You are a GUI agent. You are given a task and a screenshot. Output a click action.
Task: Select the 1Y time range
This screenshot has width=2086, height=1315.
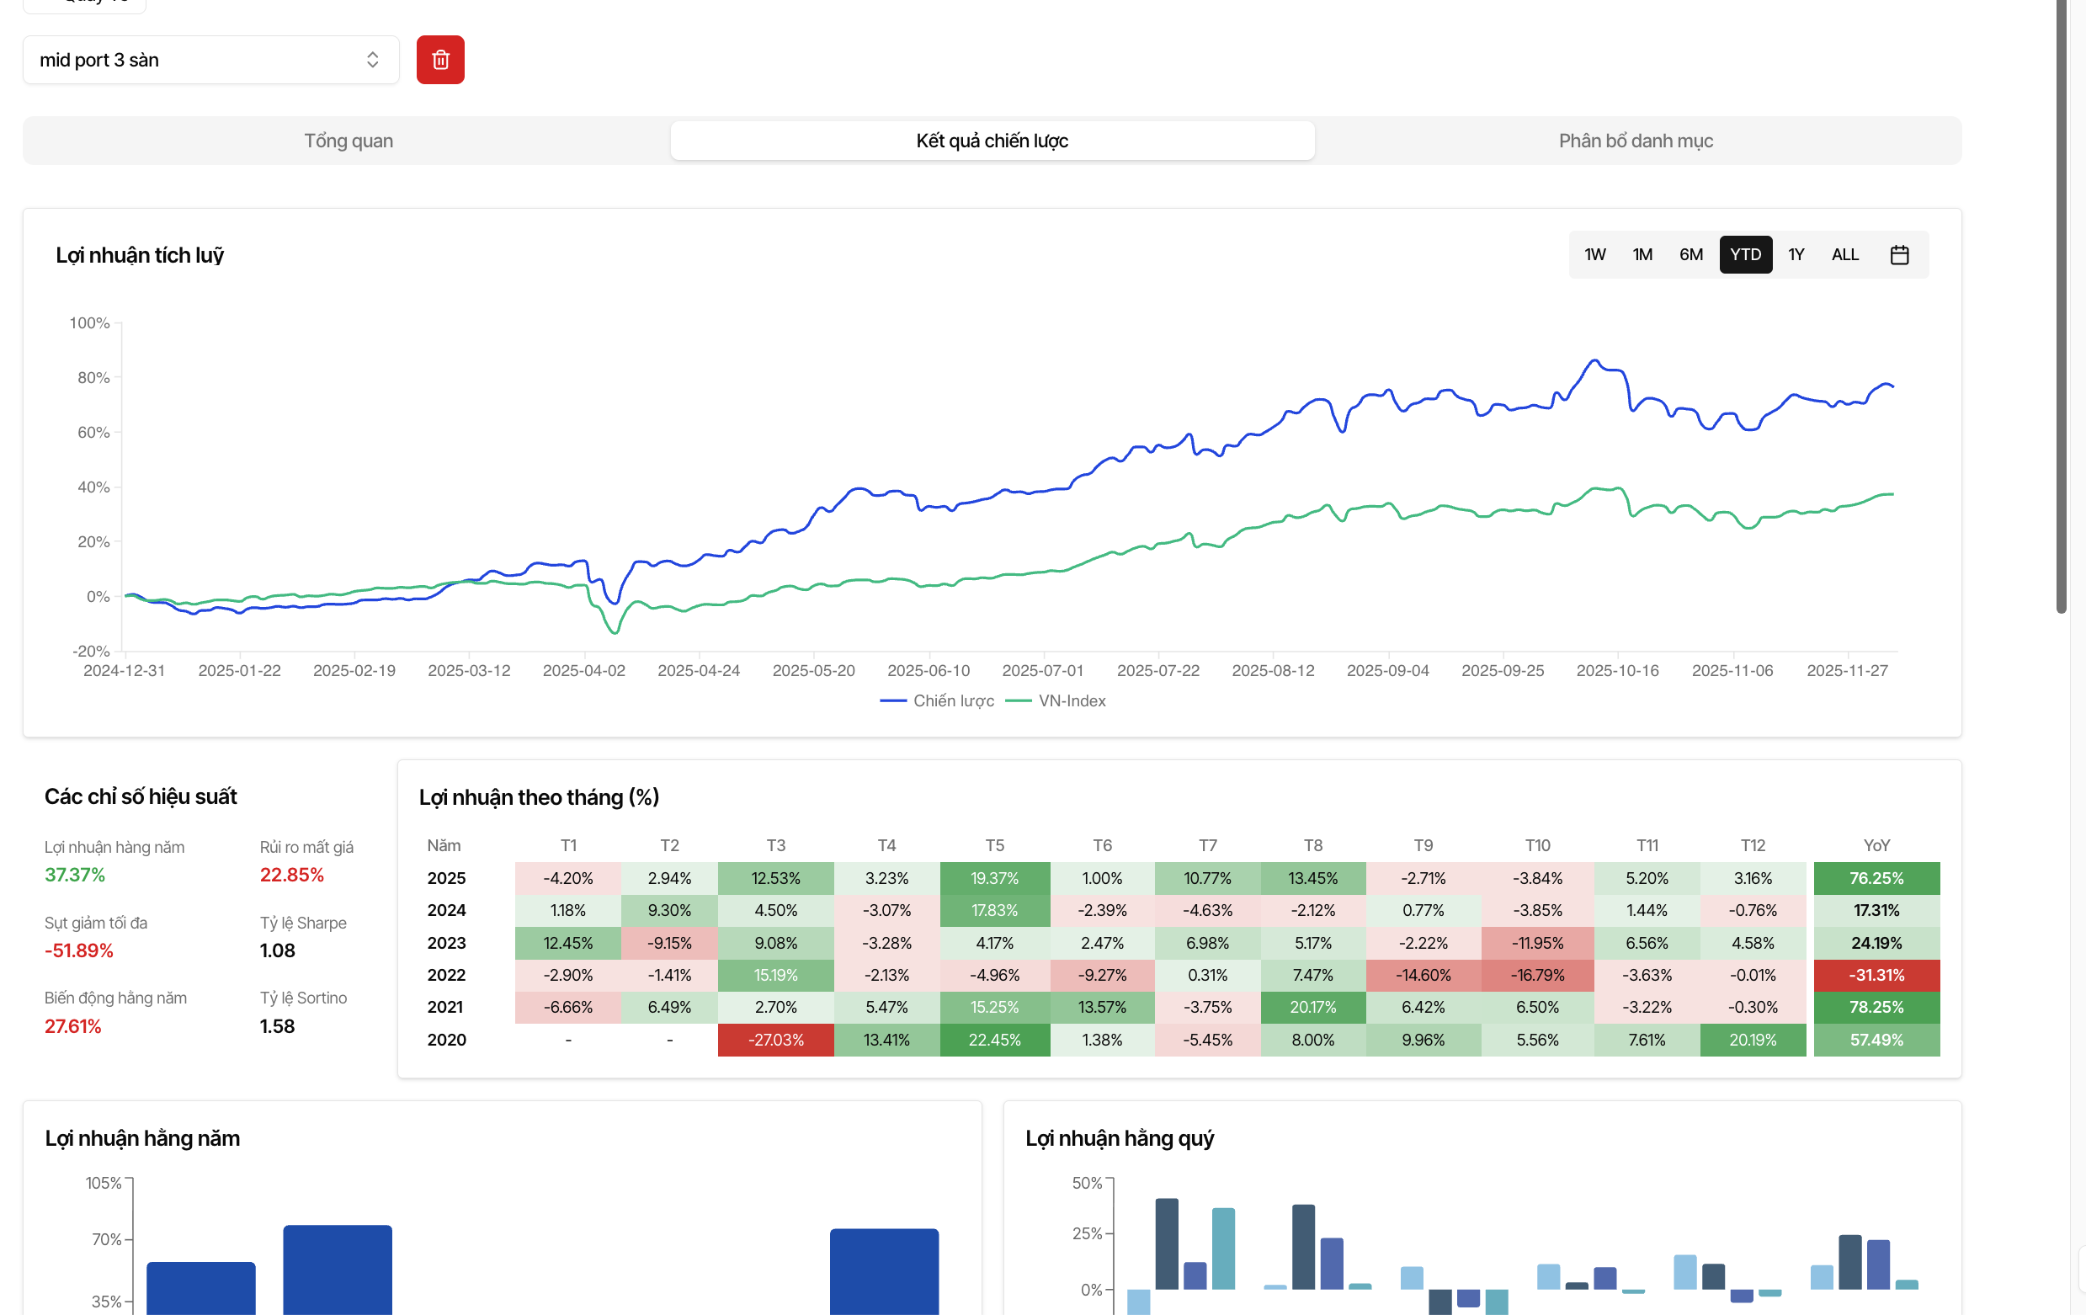[x=1796, y=255]
